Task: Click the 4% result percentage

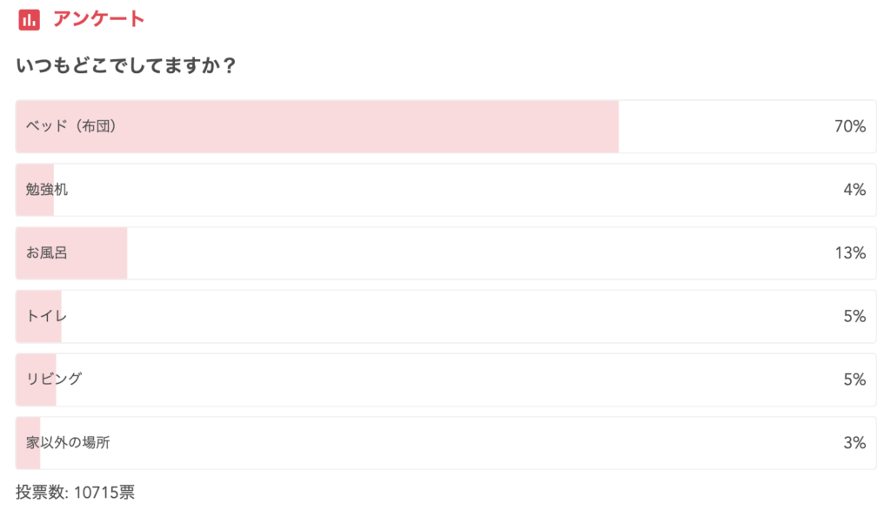Action: [x=854, y=190]
